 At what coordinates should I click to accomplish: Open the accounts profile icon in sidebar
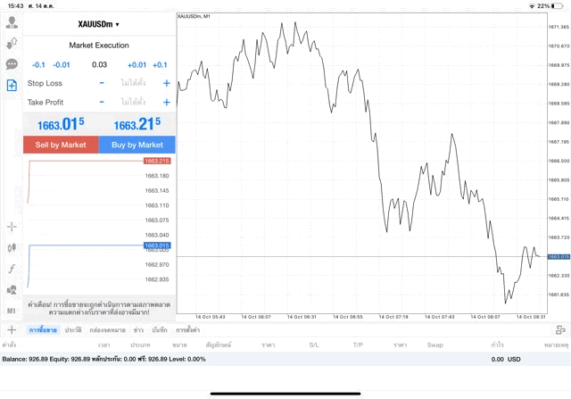tap(12, 21)
